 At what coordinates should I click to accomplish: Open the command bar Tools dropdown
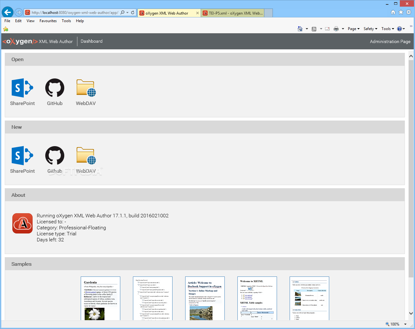(x=388, y=29)
